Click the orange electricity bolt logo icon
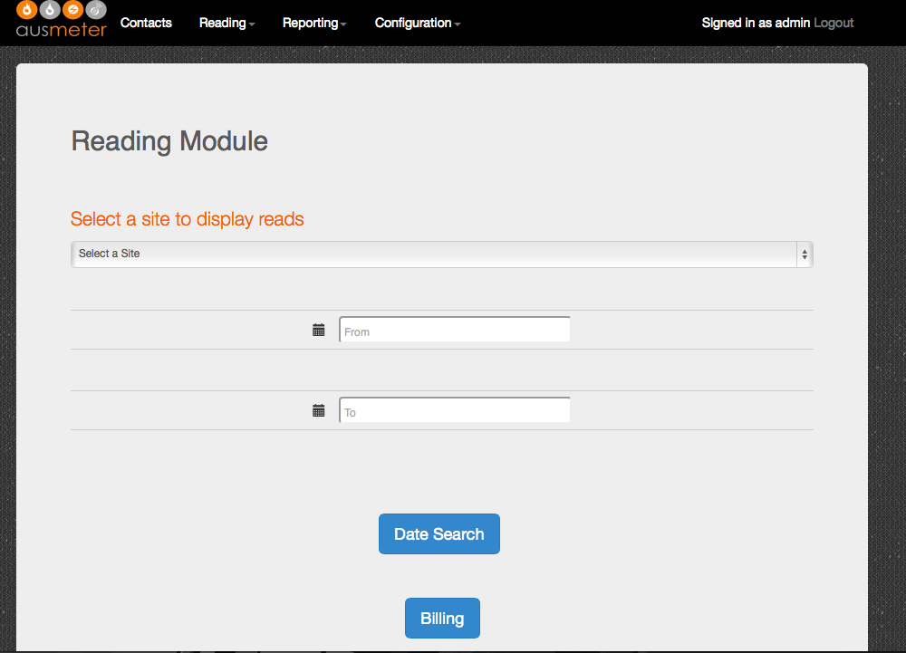 (x=73, y=10)
